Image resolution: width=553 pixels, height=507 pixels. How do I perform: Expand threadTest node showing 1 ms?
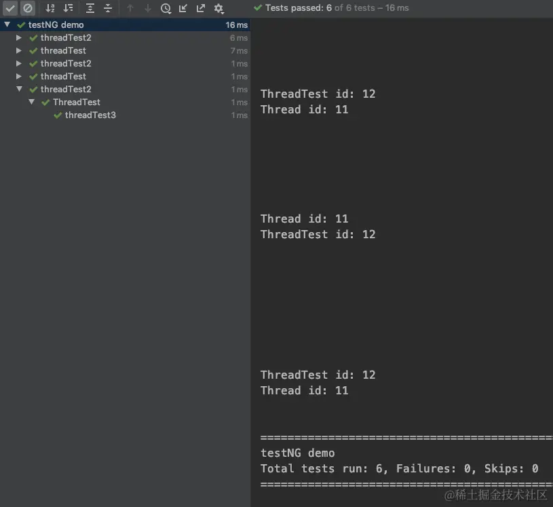[19, 76]
